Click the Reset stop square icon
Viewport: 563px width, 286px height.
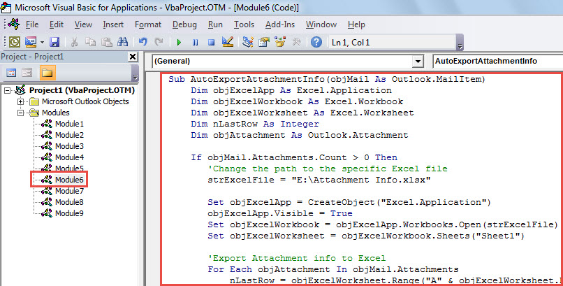point(211,43)
